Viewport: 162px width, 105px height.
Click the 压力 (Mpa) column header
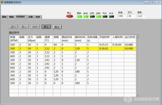coord(31,39)
